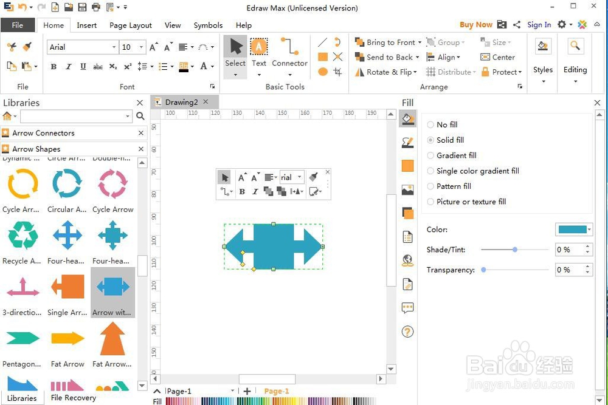Open the Arial font name dropdown

[114, 47]
